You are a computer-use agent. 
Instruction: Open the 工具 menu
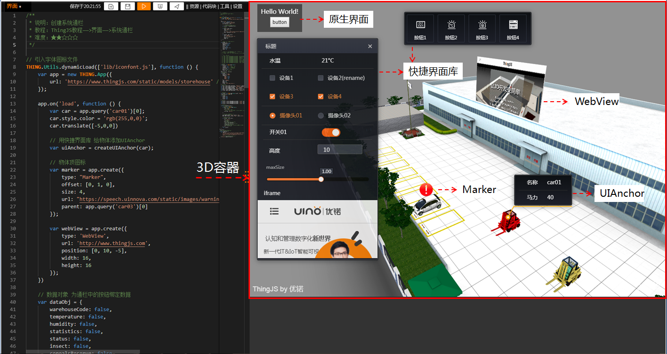225,7
